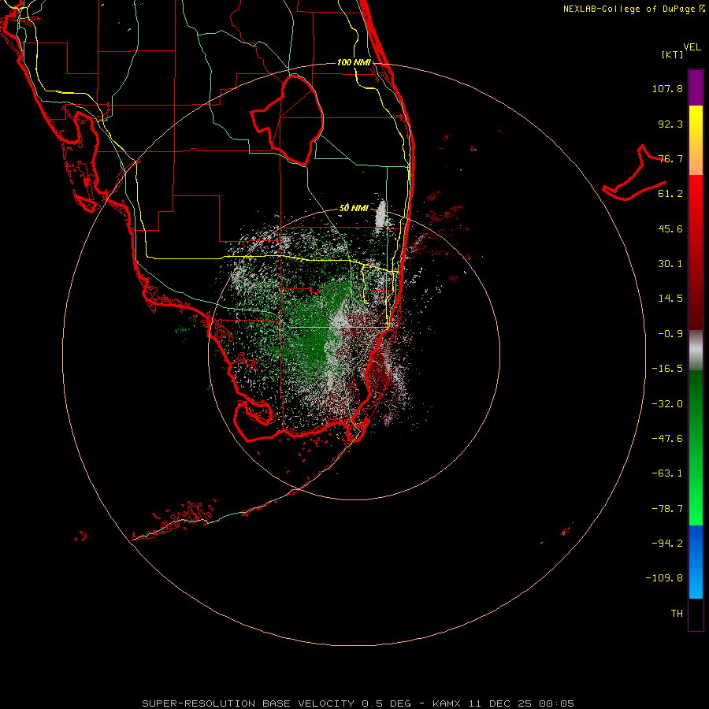The image size is (709, 709).
Task: Click the -109.8 value on velocity scale
Action: click(x=665, y=578)
